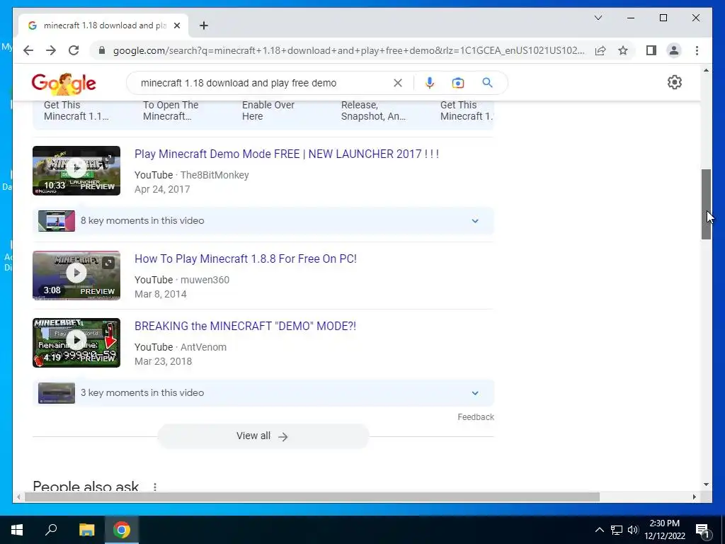Go forward in browser history
Image resolution: width=725 pixels, height=544 pixels.
[x=51, y=50]
